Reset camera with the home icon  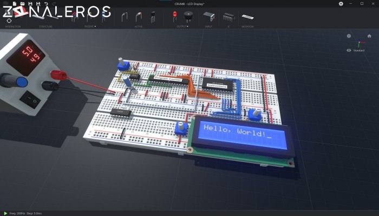pyautogui.click(x=369, y=36)
